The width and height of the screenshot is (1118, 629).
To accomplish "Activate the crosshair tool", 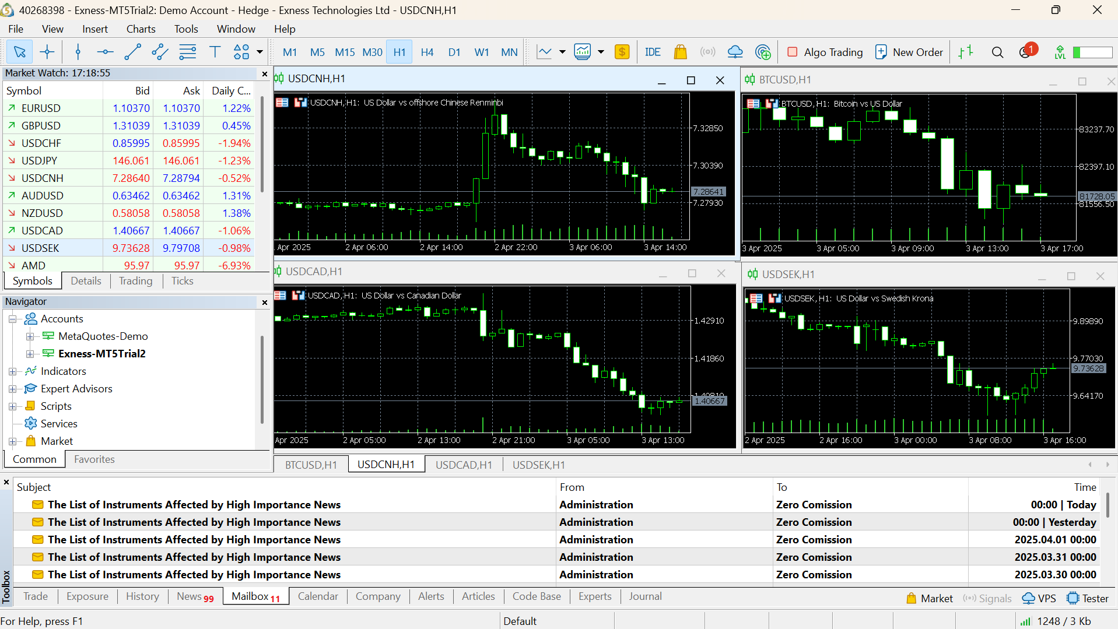I will 47,52.
